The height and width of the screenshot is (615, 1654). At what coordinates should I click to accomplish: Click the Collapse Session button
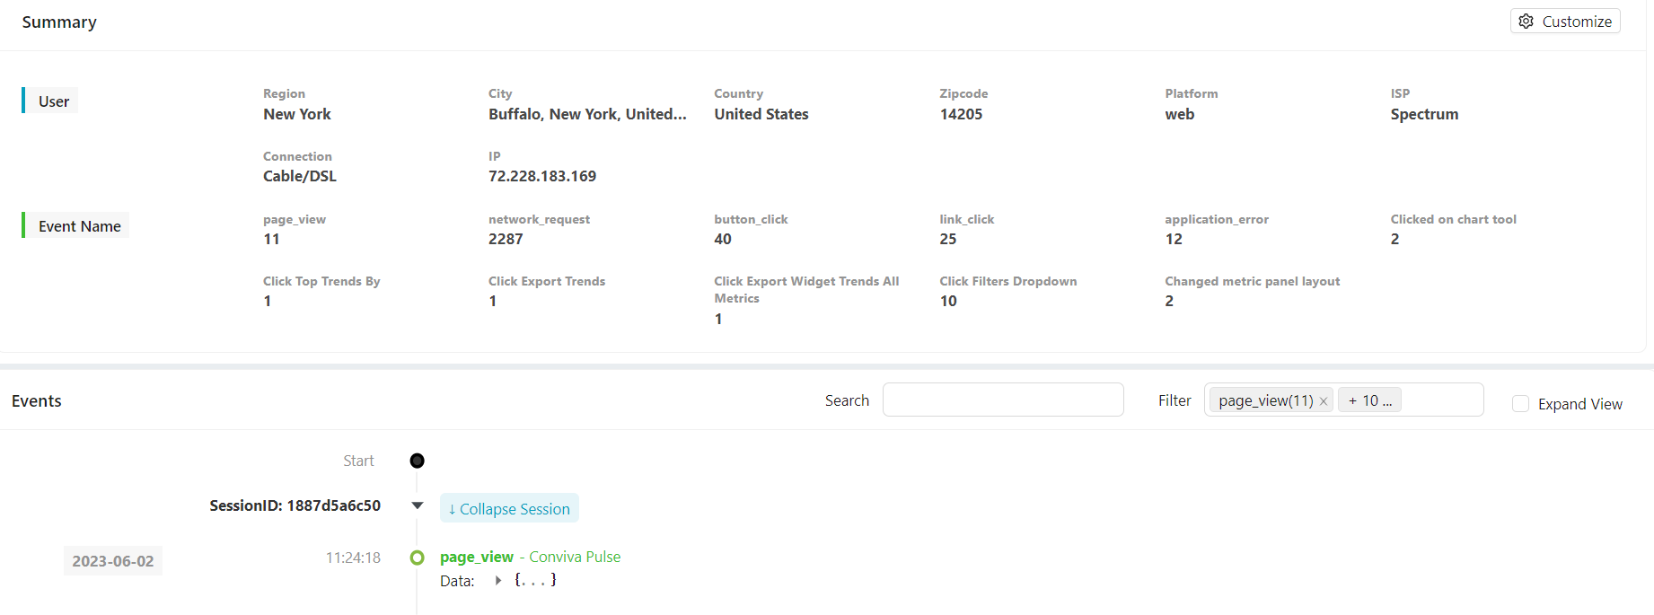(509, 509)
